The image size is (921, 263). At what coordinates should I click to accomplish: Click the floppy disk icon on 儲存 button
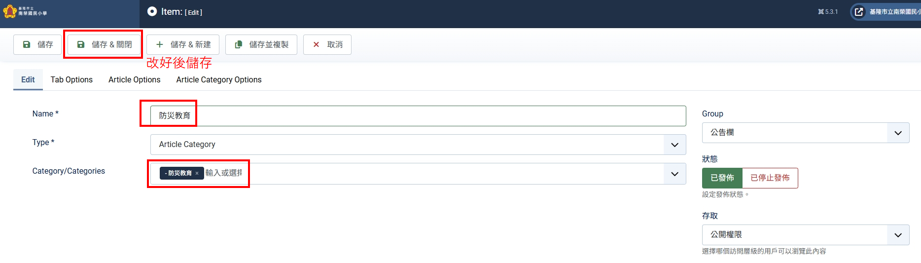pyautogui.click(x=27, y=44)
